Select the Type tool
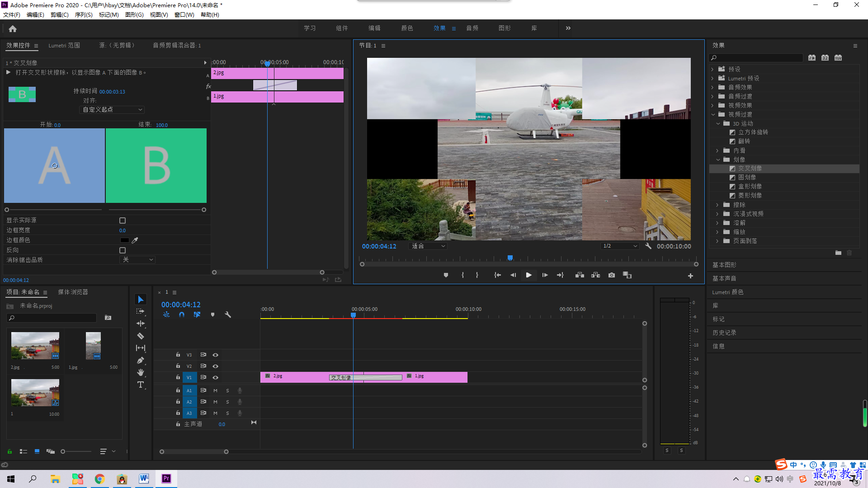Screen dimensions: 868x488 (141, 385)
